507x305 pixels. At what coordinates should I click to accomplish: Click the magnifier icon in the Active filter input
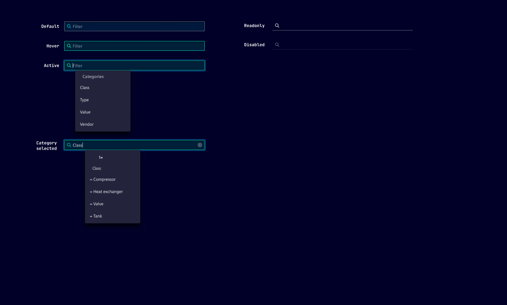point(69,65)
